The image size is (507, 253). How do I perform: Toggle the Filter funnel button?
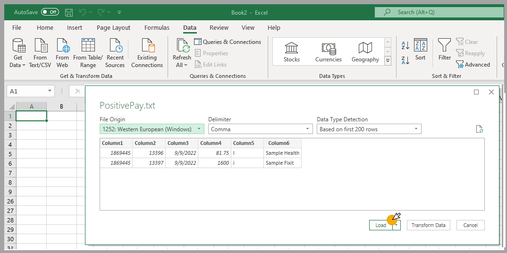click(x=445, y=50)
